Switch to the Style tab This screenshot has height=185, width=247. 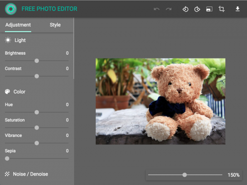click(55, 25)
